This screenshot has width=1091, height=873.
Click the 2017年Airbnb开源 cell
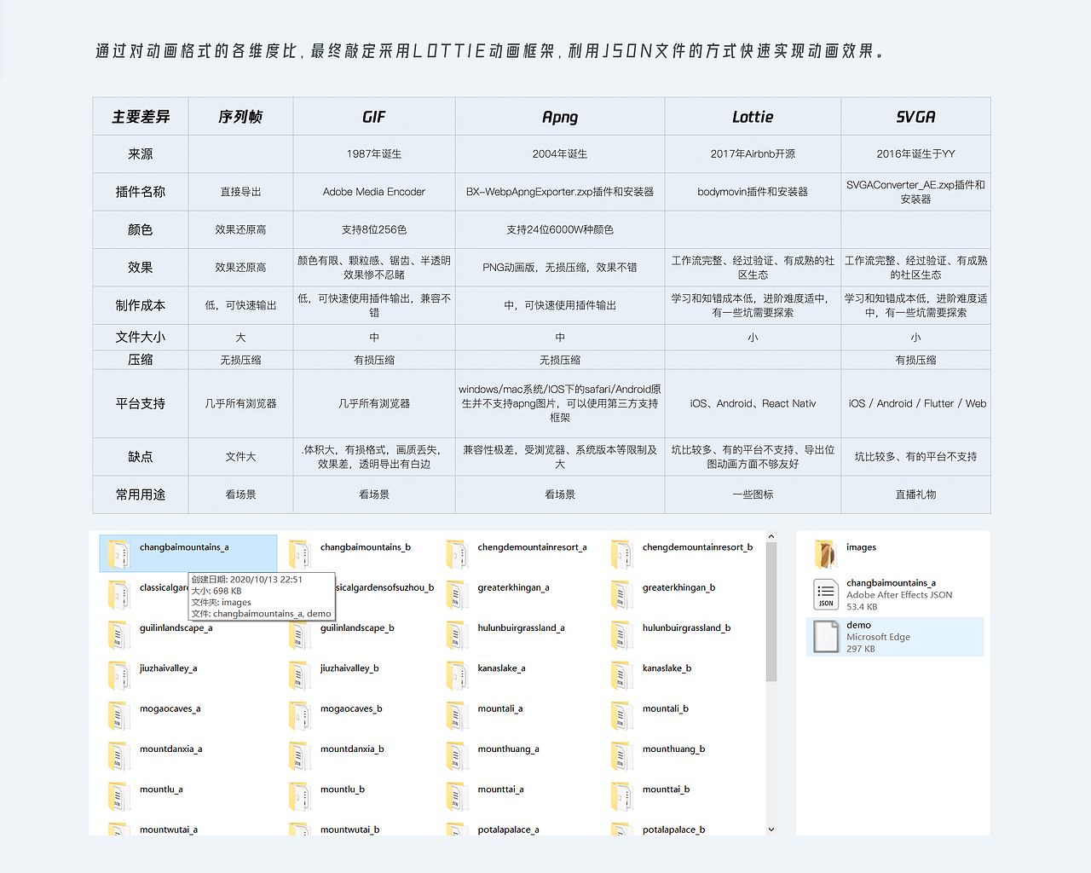tap(753, 154)
